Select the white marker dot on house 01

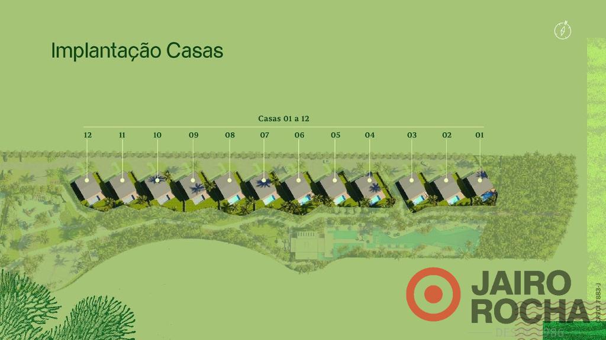pyautogui.click(x=480, y=179)
